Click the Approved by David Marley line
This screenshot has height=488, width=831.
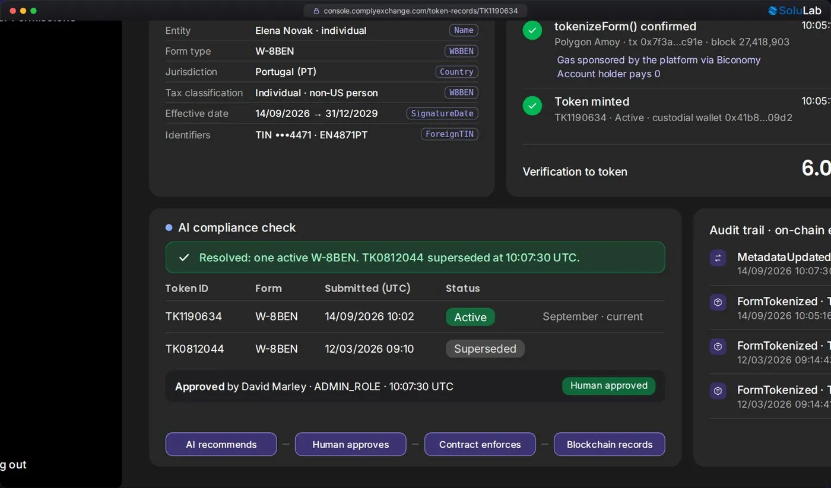pyautogui.click(x=314, y=386)
